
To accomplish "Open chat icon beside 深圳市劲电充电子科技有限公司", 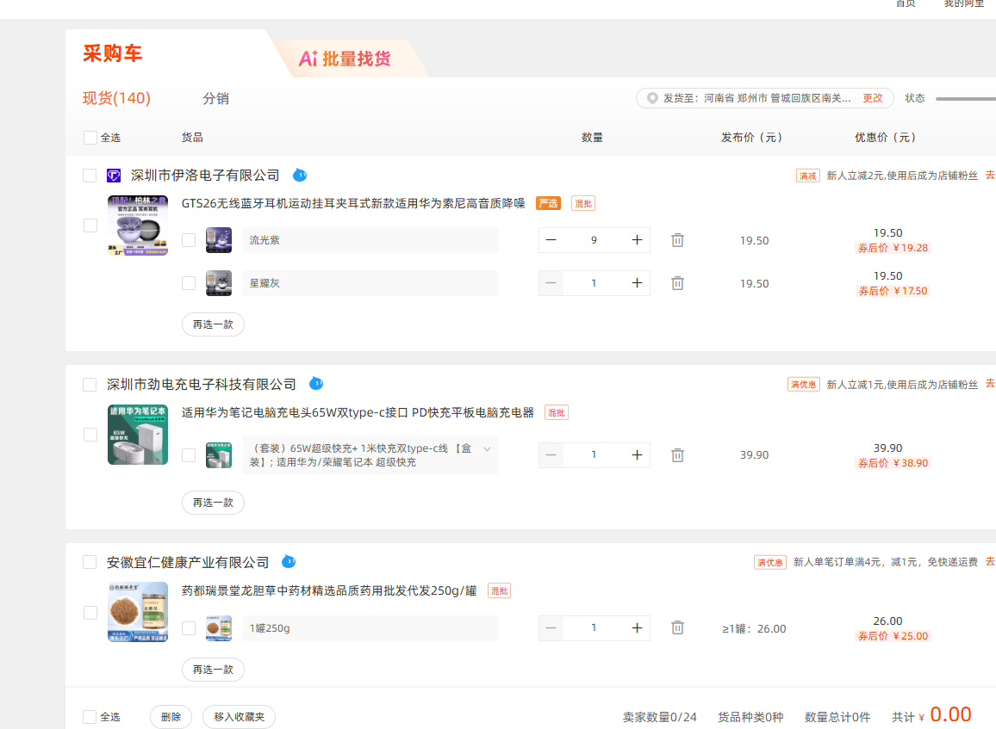I will 315,384.
